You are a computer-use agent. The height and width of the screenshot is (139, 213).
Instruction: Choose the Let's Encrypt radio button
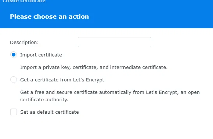[14, 80]
